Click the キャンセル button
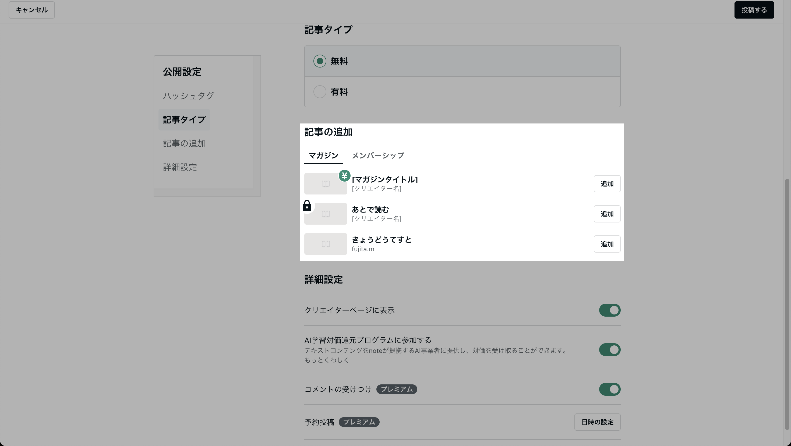Viewport: 791px width, 446px height. tap(32, 10)
